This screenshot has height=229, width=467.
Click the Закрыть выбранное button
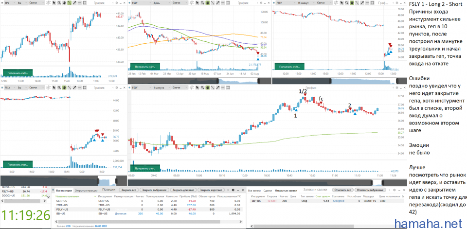(x=154, y=190)
